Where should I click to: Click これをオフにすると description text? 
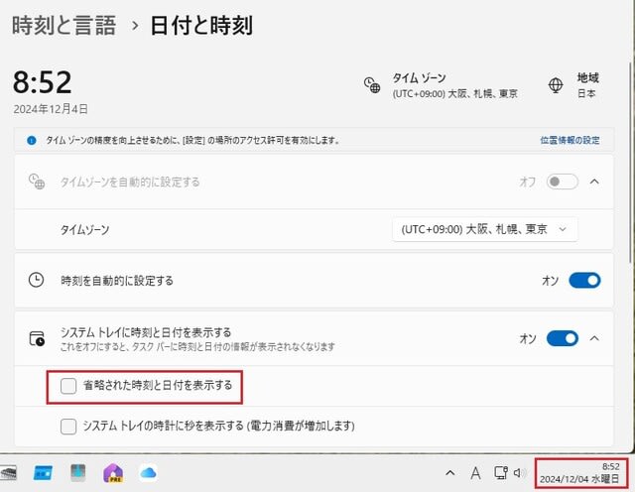(197, 347)
